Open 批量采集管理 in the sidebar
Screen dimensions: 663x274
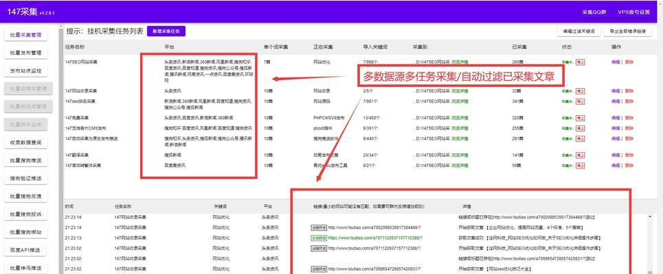click(x=26, y=34)
